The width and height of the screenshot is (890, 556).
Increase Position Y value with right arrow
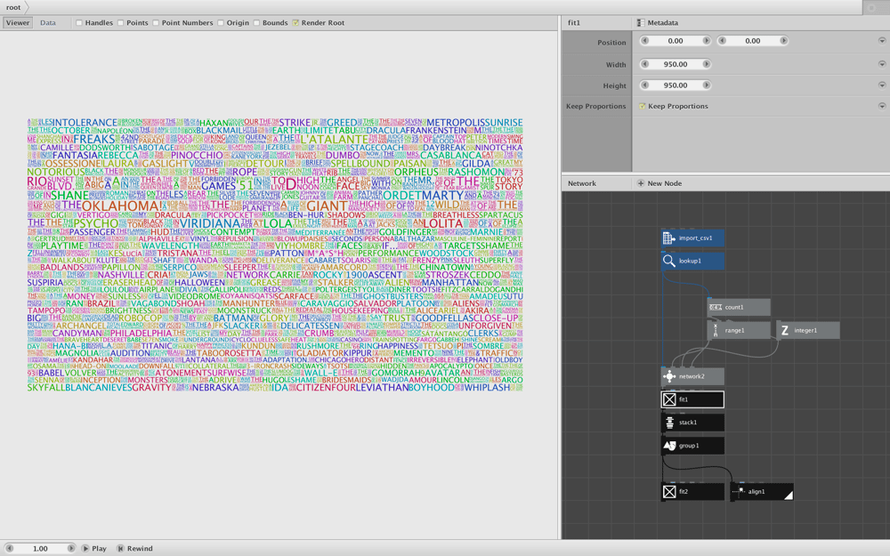click(x=783, y=41)
